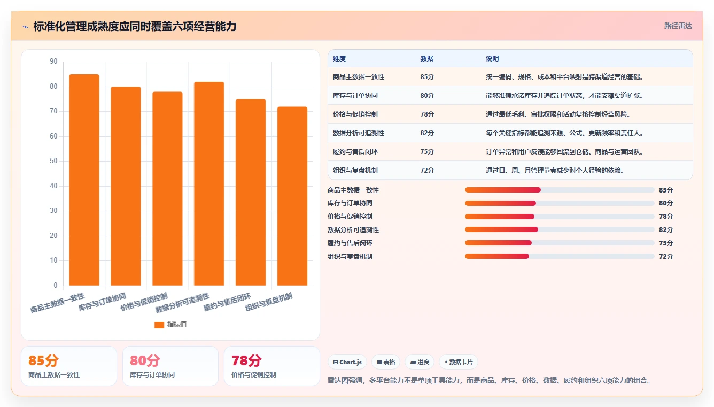Open the 78分 价格与促销控制 data card
This screenshot has width=714, height=407.
(272, 366)
